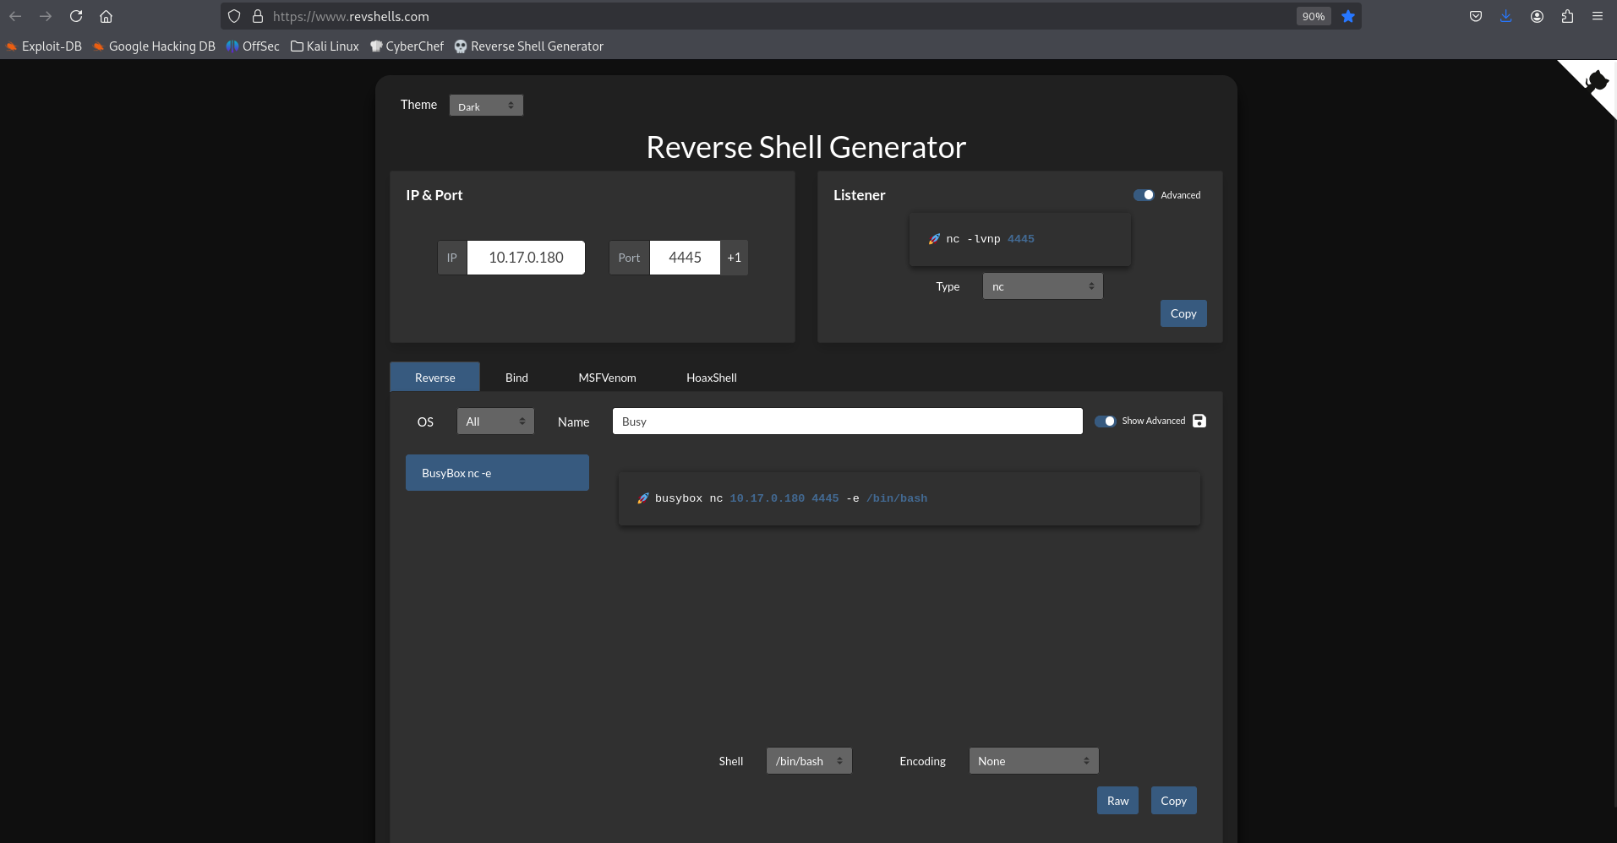Screen dimensions: 1617x843
Task: Open the browser hamburger menu
Action: [x=1598, y=16]
